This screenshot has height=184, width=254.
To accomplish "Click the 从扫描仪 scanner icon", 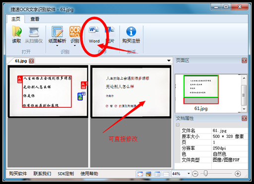I will point(34,32).
